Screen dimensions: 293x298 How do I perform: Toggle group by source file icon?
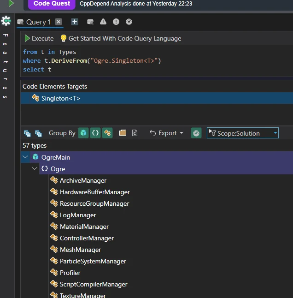click(x=135, y=133)
